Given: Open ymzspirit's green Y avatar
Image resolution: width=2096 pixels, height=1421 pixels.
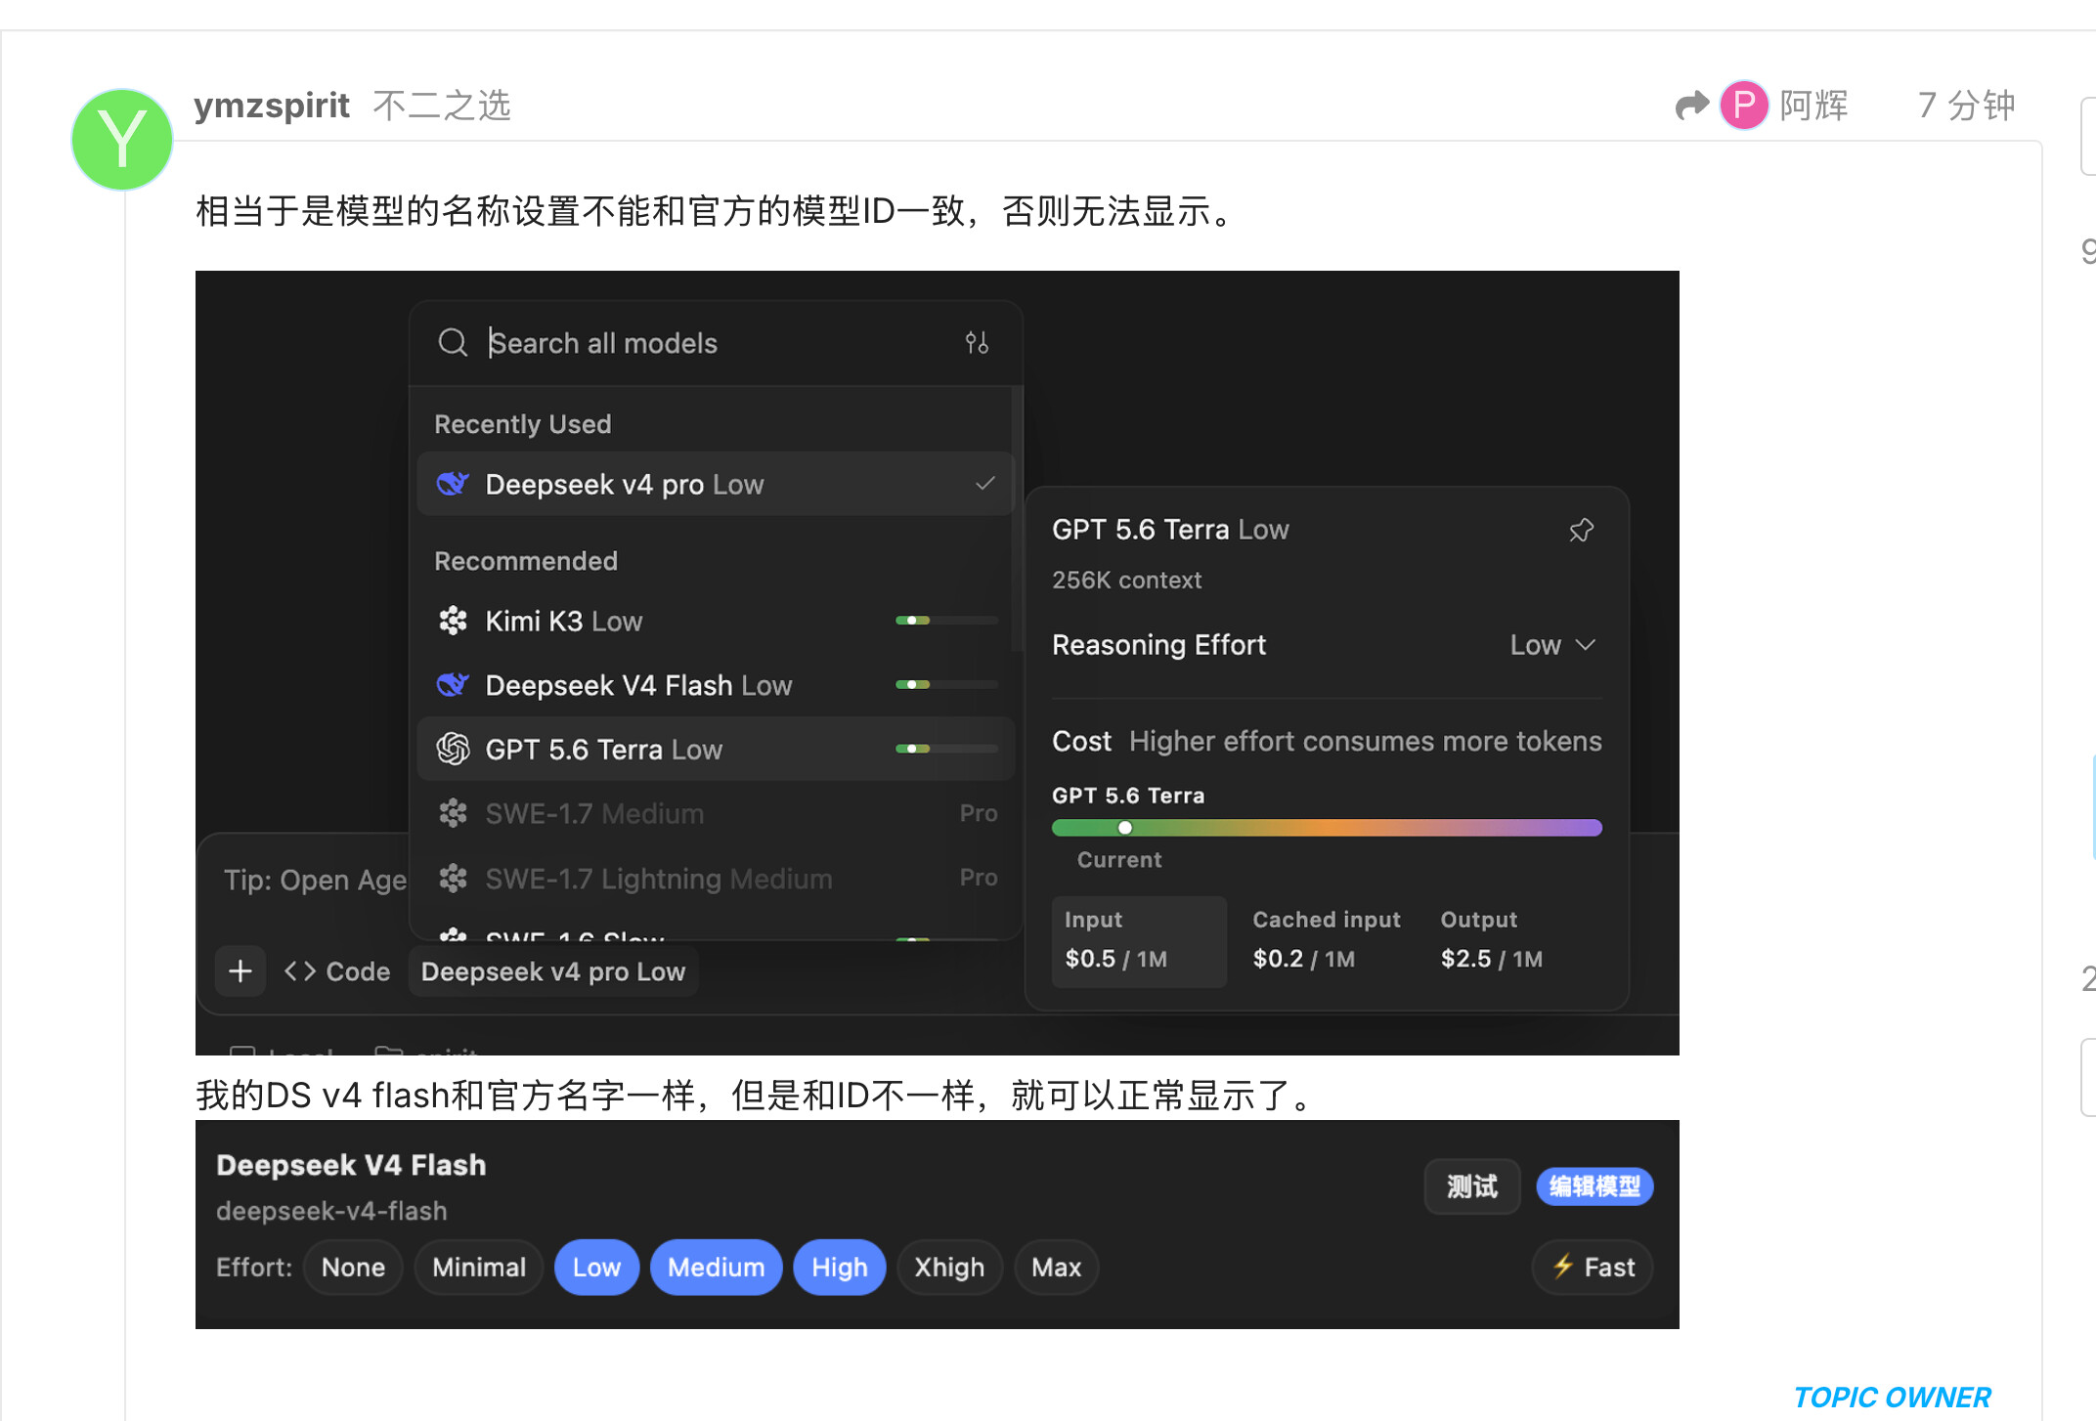Looking at the screenshot, I should [x=122, y=139].
